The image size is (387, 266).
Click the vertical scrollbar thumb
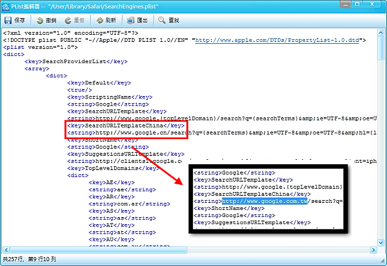(x=381, y=48)
